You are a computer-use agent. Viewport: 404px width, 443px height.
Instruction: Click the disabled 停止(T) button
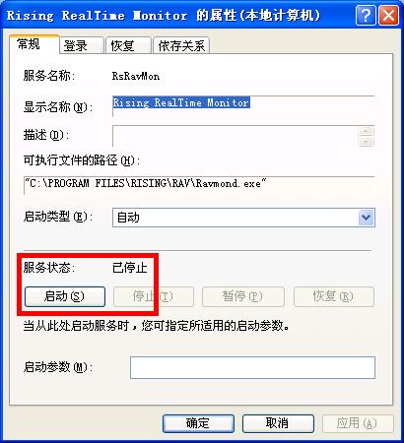click(x=154, y=296)
